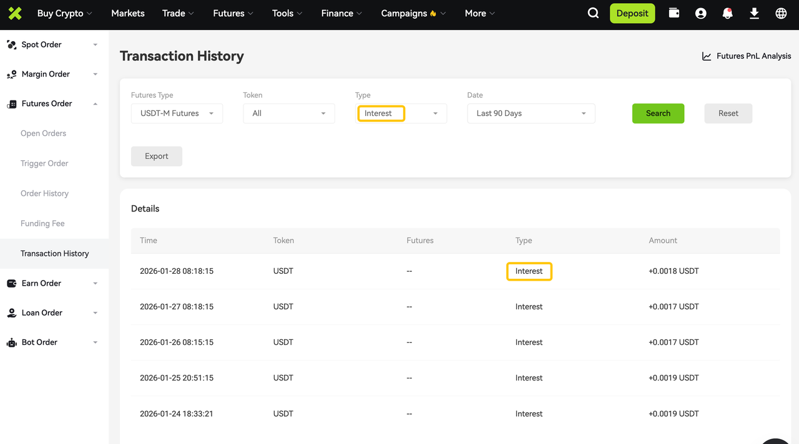Expand the Spot Order sidebar section
Image resolution: width=799 pixels, height=444 pixels.
click(x=53, y=45)
